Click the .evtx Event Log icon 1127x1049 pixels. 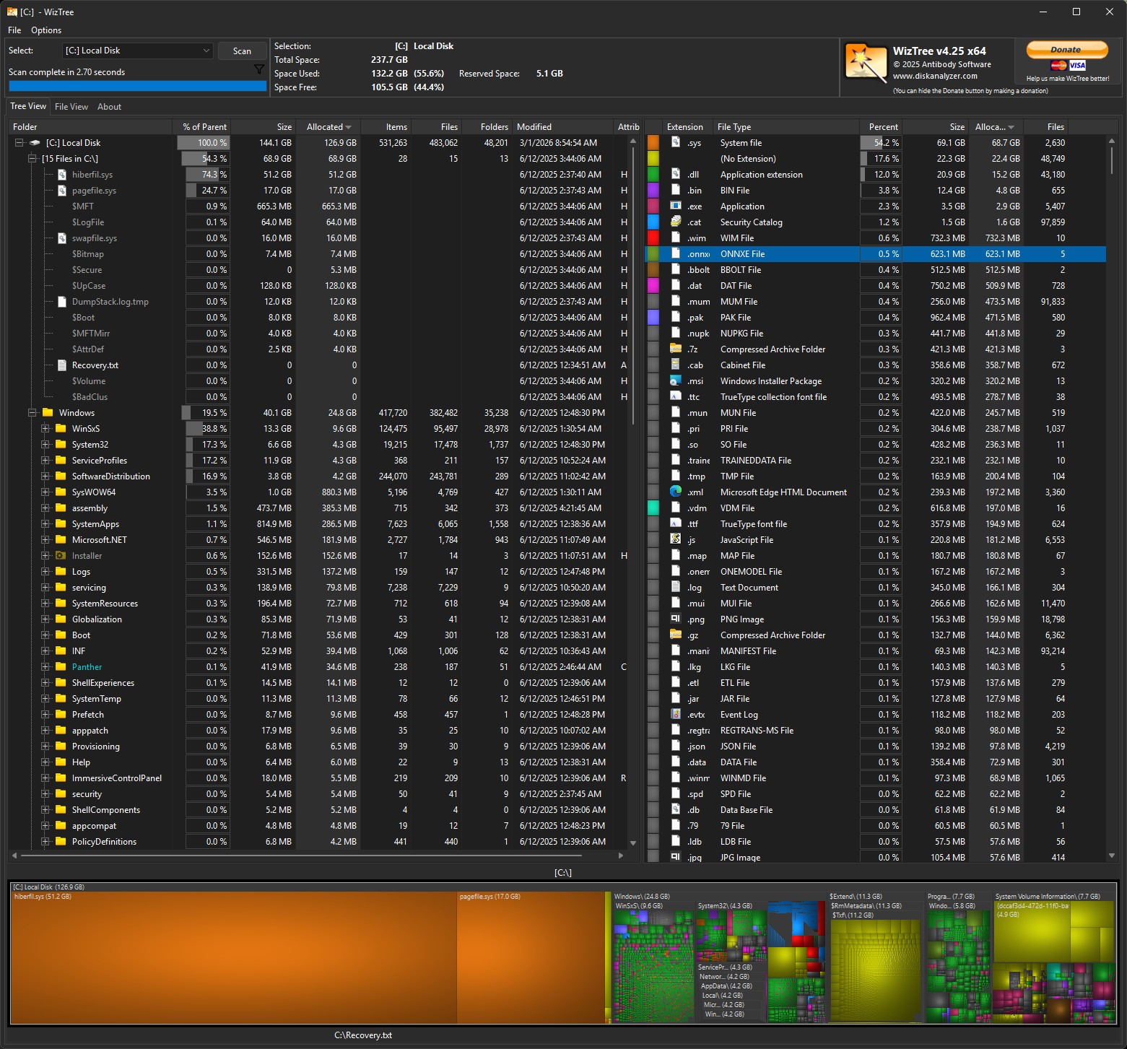point(676,714)
